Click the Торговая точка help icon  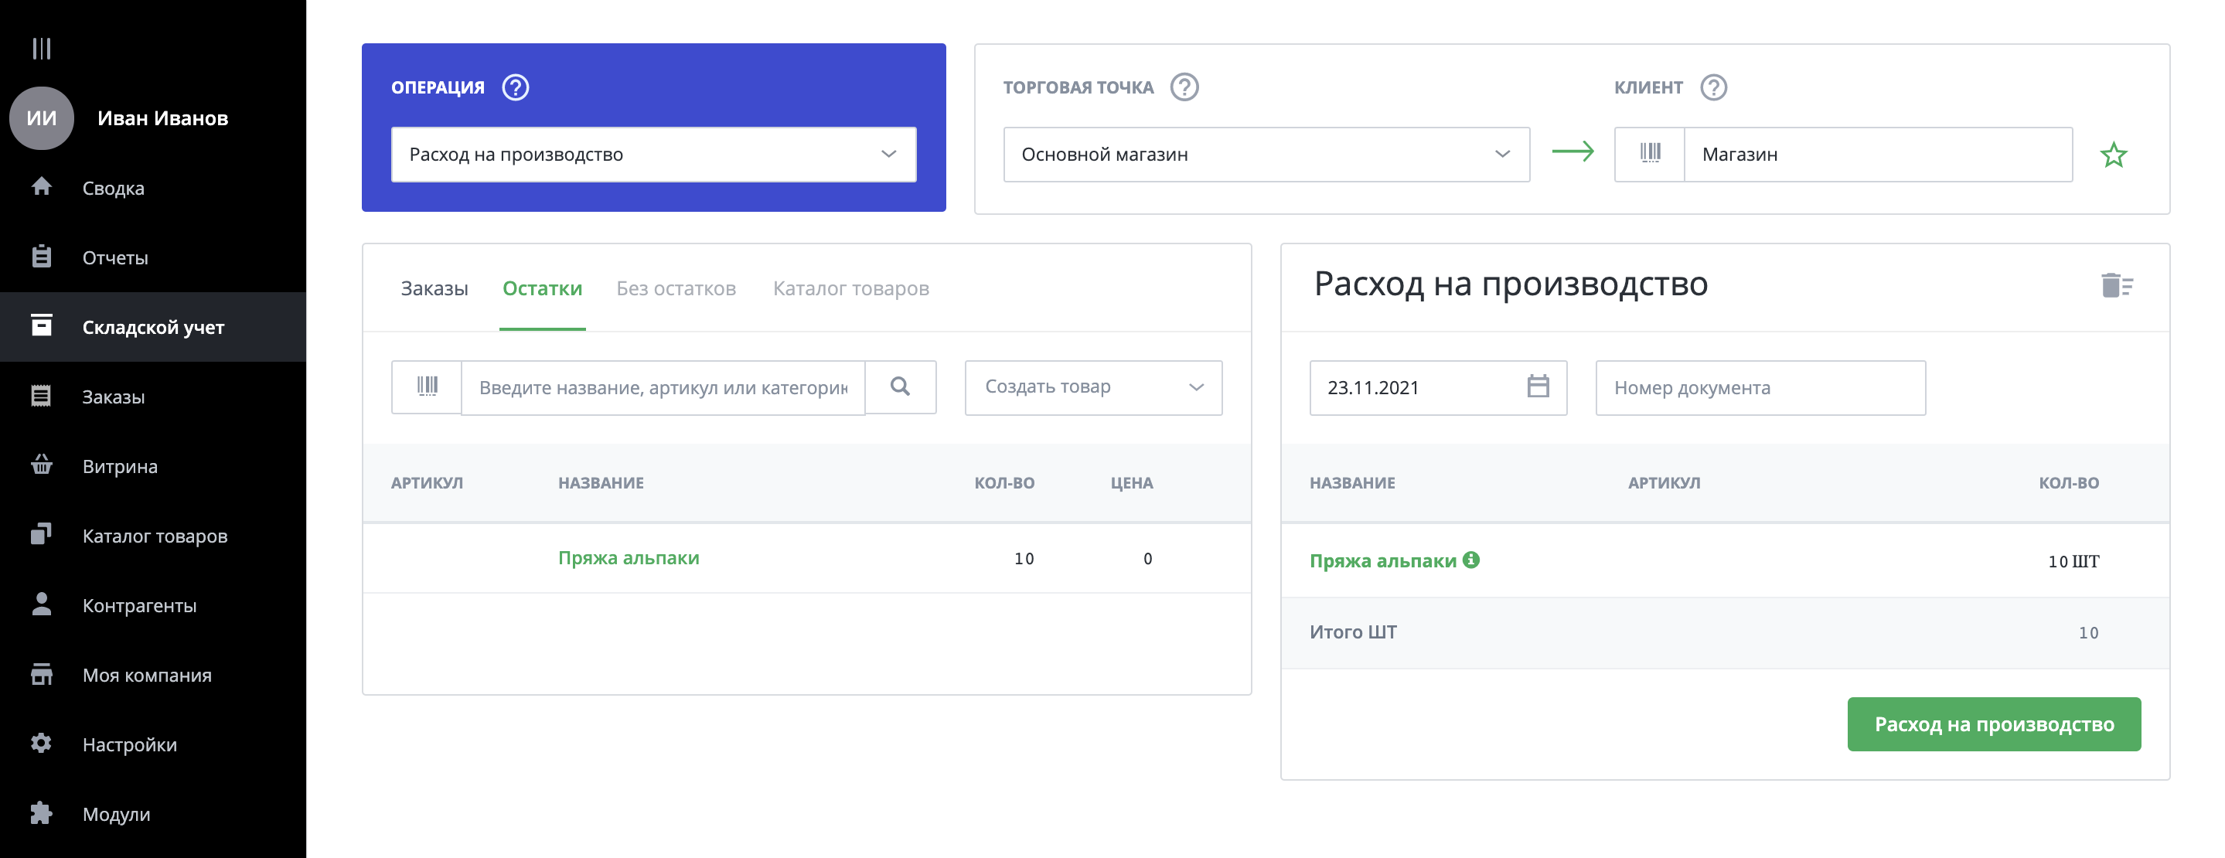pyautogui.click(x=1184, y=87)
